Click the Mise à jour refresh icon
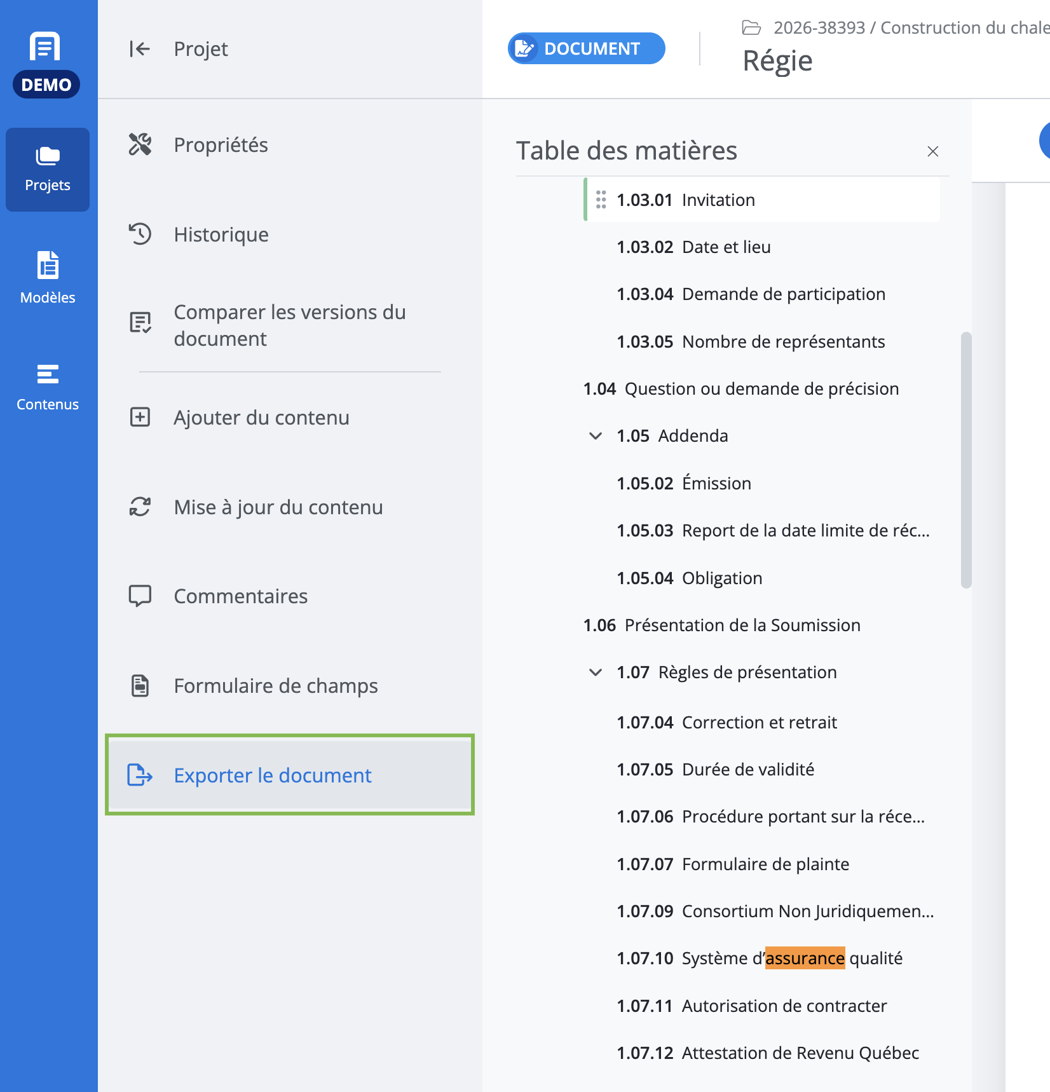1050x1092 pixels. 140,507
